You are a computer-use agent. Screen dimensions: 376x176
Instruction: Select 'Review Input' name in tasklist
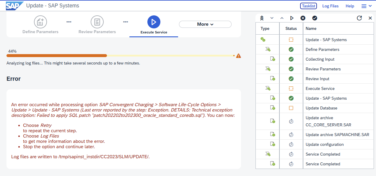(x=317, y=79)
